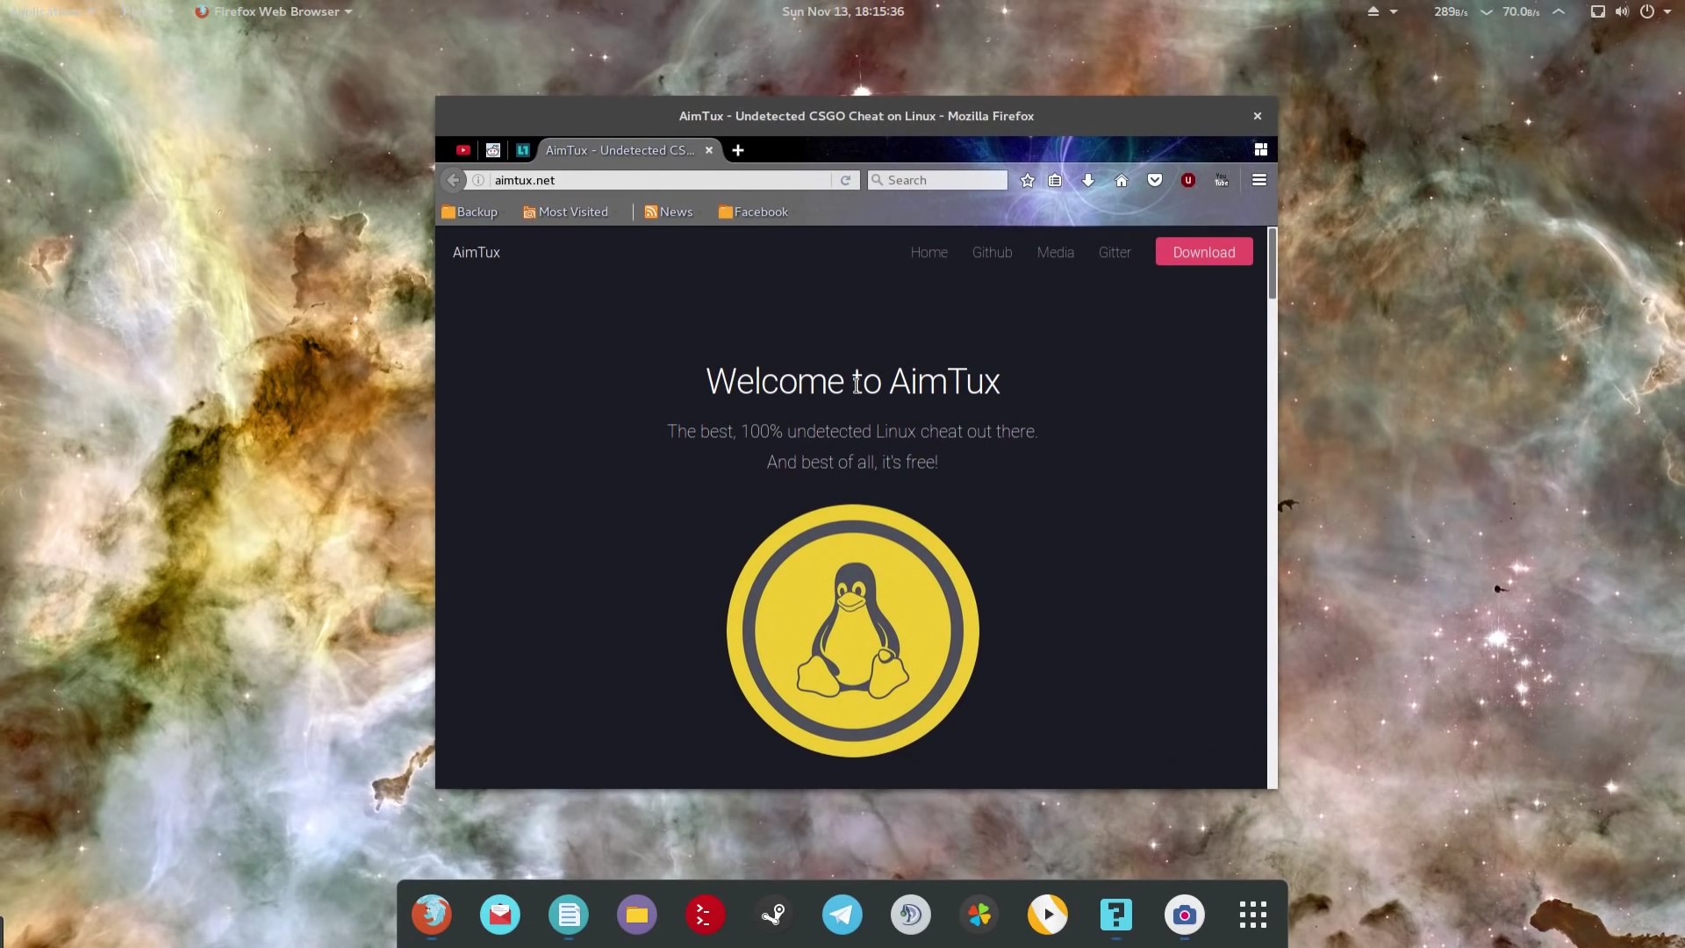The width and height of the screenshot is (1685, 948).
Task: Click the Downloads arrow icon
Action: [1088, 180]
